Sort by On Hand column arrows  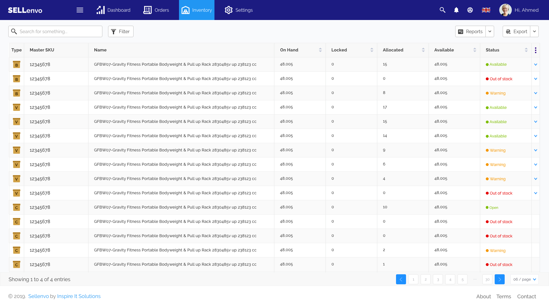320,50
